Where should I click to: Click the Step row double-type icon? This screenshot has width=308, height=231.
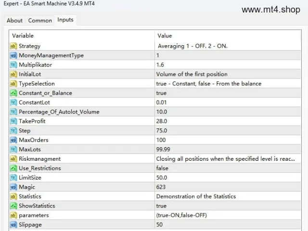tap(13, 130)
